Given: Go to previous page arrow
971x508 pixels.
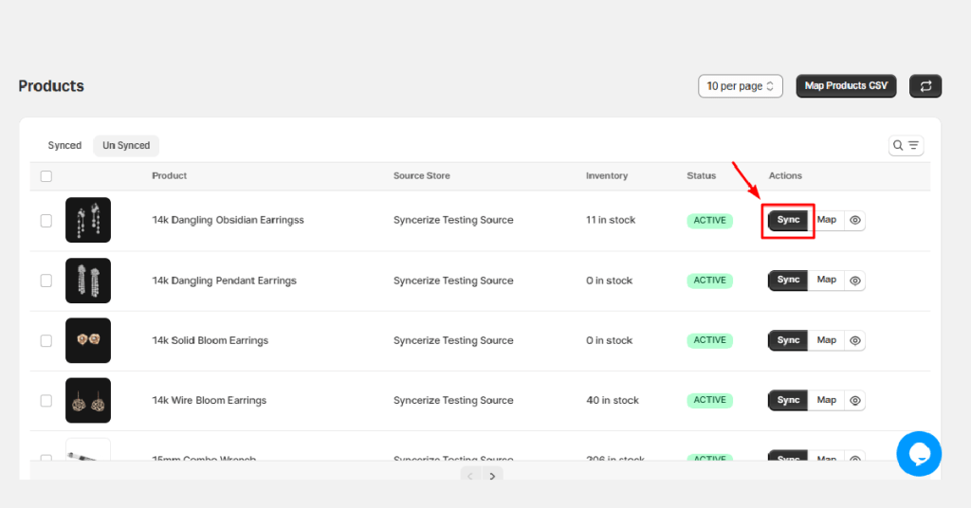Looking at the screenshot, I should (x=470, y=476).
